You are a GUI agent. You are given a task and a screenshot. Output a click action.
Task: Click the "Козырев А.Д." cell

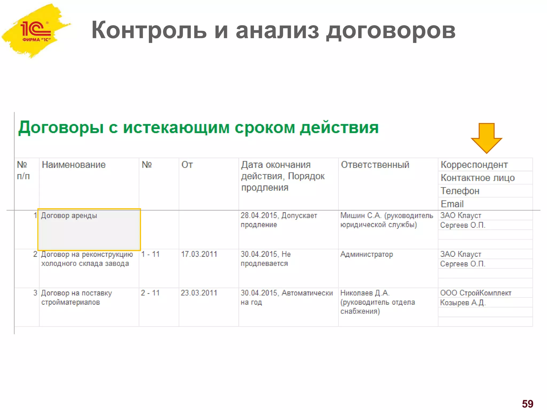point(485,302)
